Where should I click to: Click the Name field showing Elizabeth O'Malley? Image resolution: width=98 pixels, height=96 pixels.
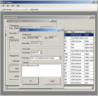(35, 38)
